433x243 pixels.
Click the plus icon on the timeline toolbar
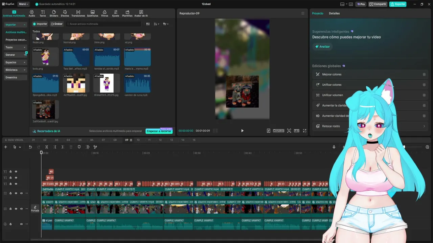point(5,147)
